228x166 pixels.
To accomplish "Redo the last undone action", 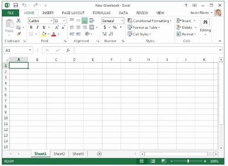I will point(36,5).
